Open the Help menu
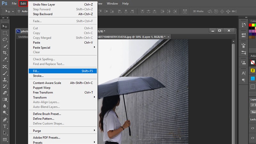 (125, 4)
